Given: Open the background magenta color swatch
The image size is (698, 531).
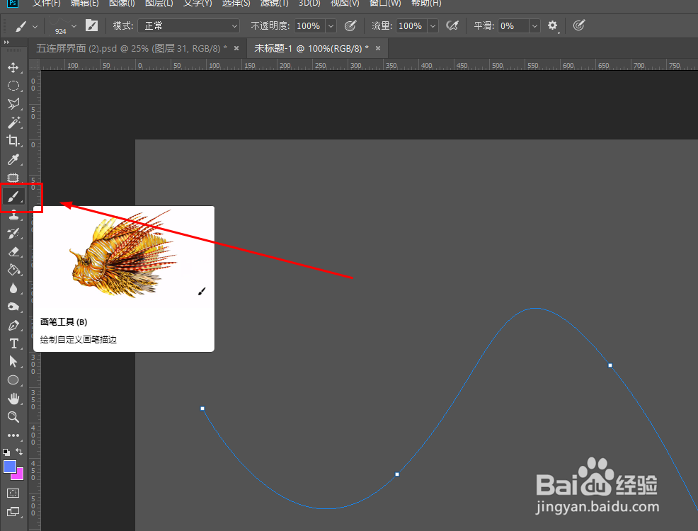Looking at the screenshot, I should [19, 475].
